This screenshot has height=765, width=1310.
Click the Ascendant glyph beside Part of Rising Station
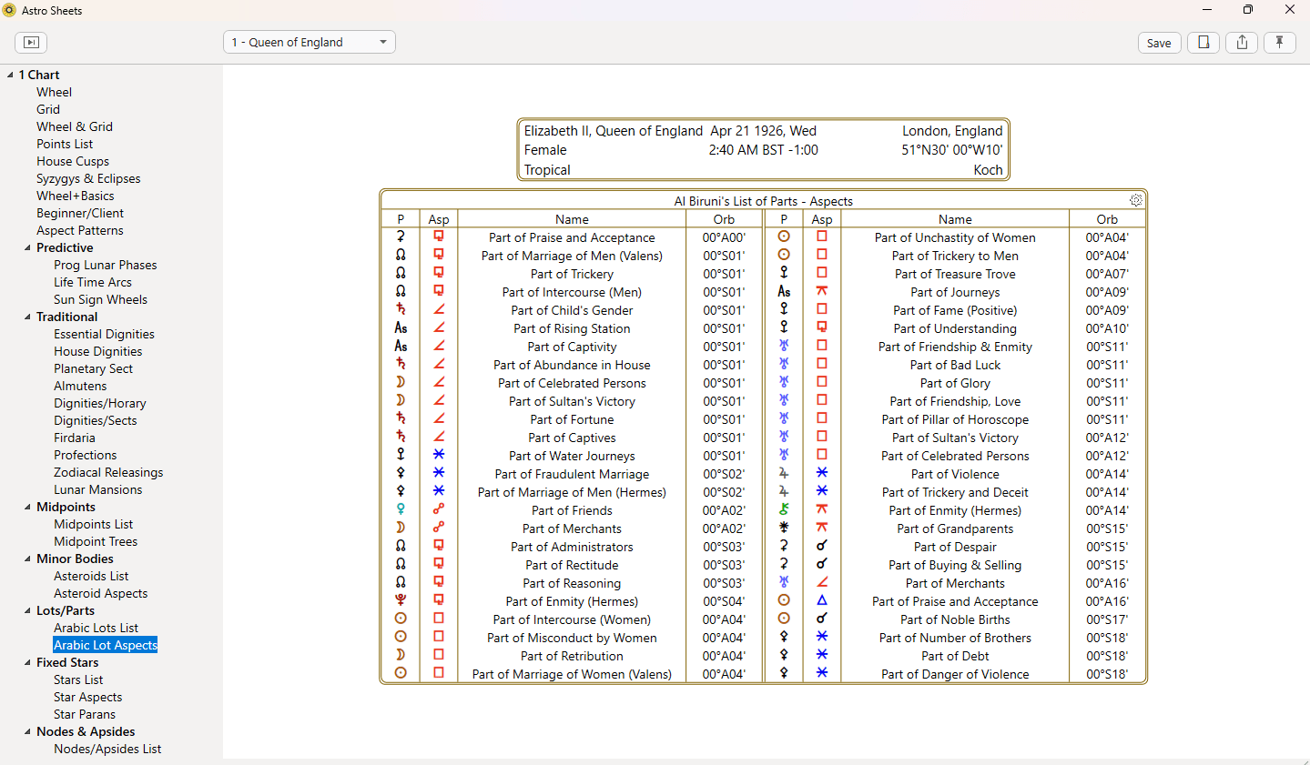401,327
